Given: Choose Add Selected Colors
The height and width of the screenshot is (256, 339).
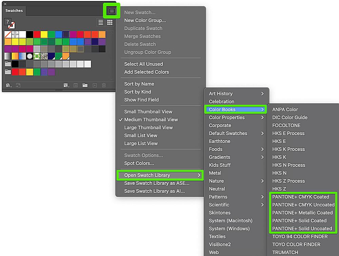Looking at the screenshot, I should tap(146, 72).
